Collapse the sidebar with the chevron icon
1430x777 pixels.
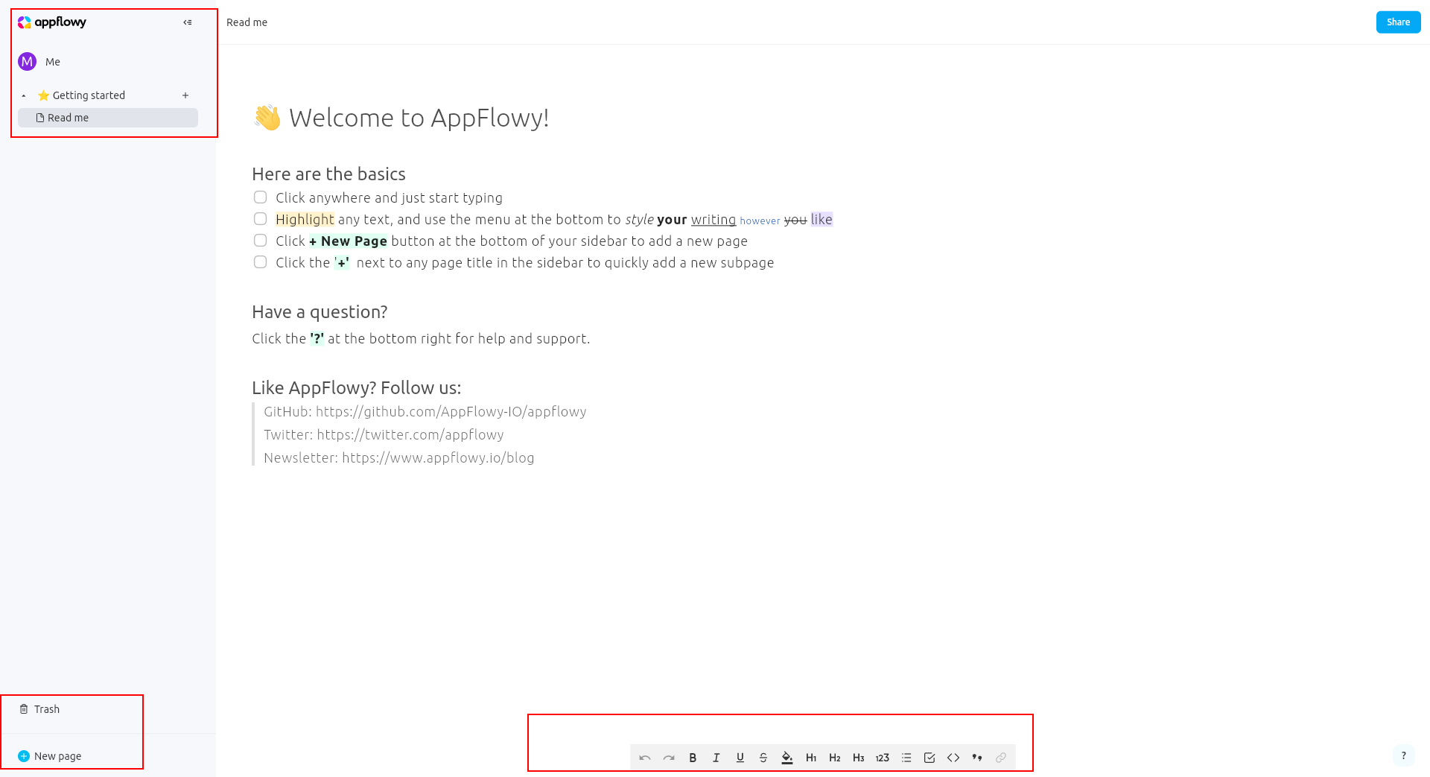coord(187,22)
